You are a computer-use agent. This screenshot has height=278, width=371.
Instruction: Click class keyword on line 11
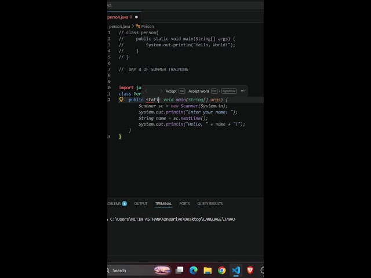(125, 94)
